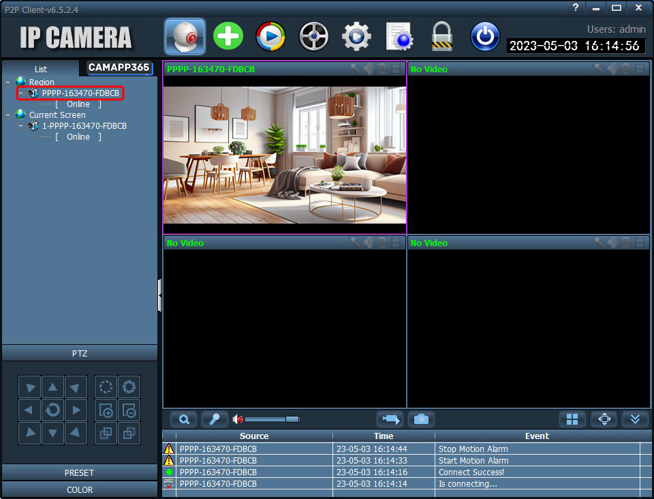Click the focus near overlapping squares button
The height and width of the screenshot is (499, 654).
point(106,433)
